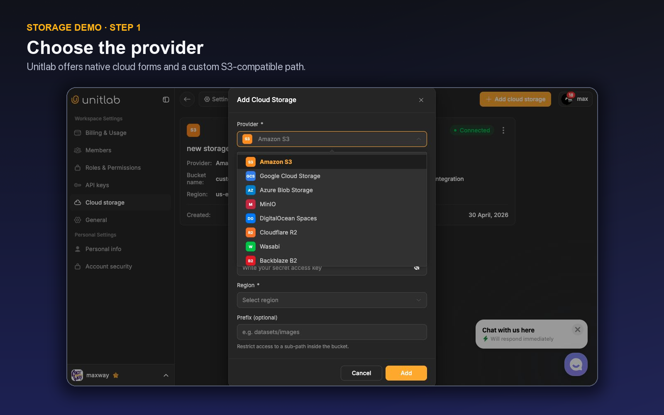
Task: Click the notification badge 18
Action: (x=571, y=95)
